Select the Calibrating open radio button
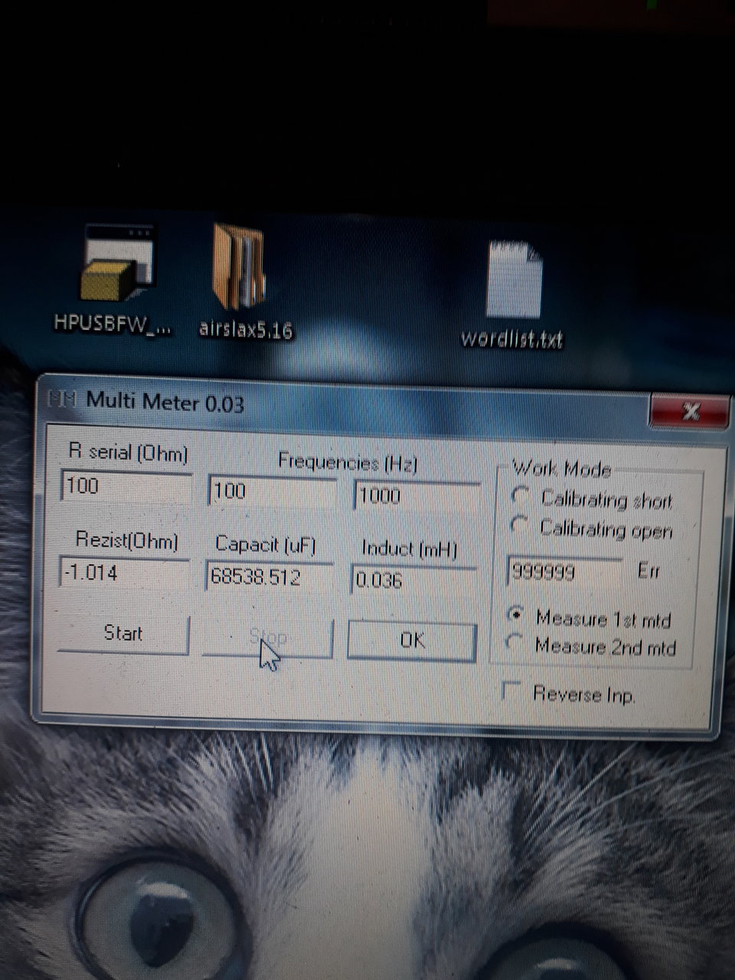735x980 pixels. coord(521,527)
